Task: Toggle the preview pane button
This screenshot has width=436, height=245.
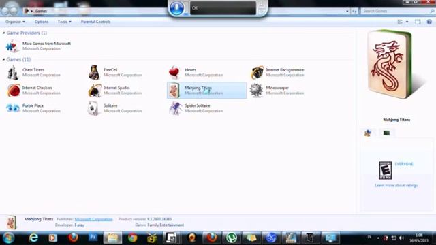Action: (418, 22)
